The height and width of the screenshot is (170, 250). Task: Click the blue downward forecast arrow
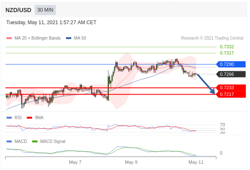click(206, 84)
